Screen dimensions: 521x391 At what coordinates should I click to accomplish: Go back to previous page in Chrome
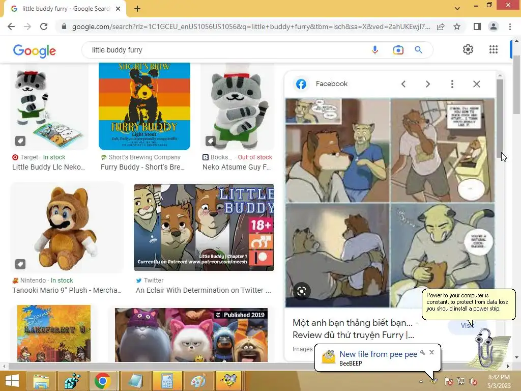[11, 26]
